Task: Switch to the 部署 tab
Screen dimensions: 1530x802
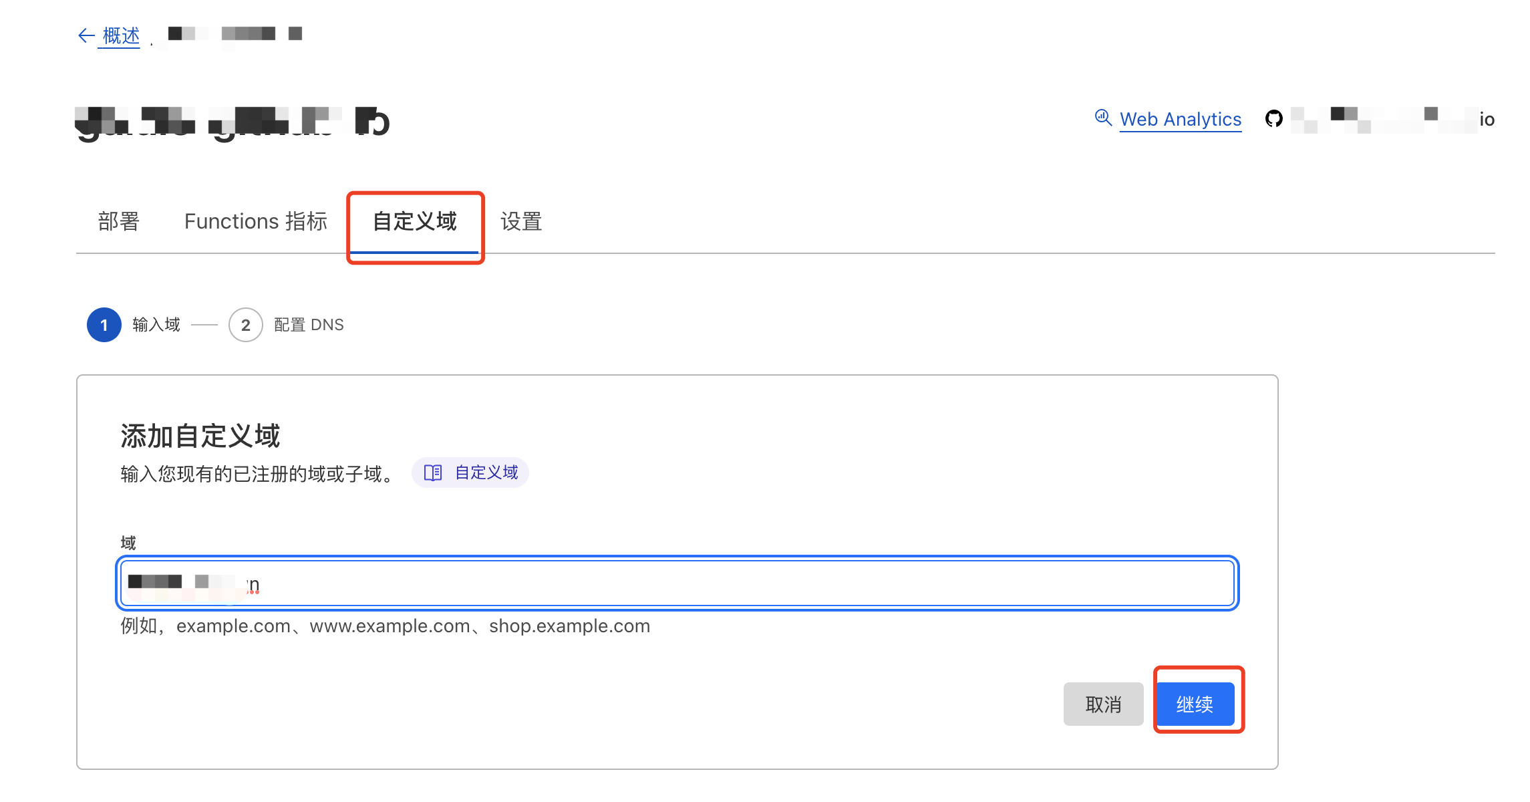Action: (119, 221)
